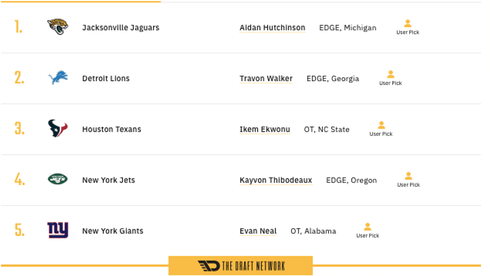Image resolution: width=490 pixels, height=276 pixels.
Task: Click the Jacksonville Jaguars team logo
Action: [x=57, y=27]
